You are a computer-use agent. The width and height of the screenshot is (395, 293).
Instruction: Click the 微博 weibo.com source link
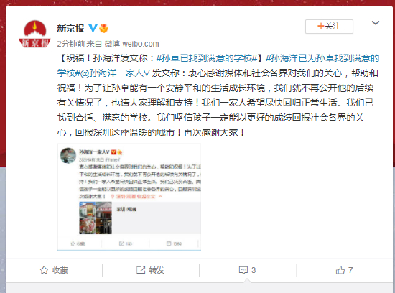point(131,44)
